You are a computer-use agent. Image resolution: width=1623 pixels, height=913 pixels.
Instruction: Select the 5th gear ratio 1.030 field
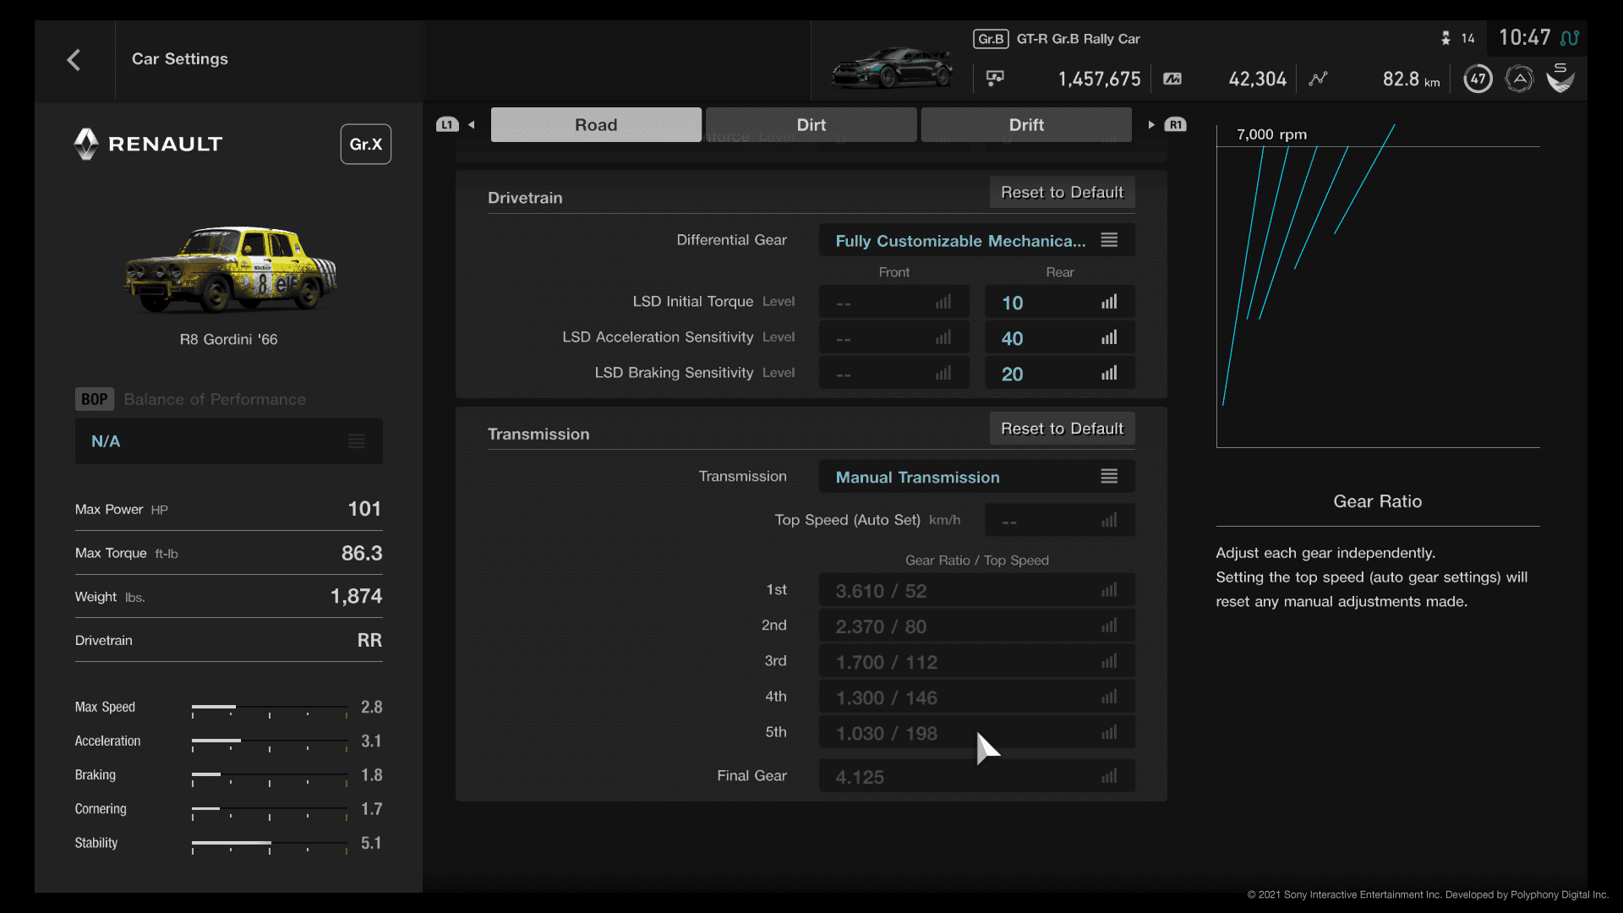point(977,732)
